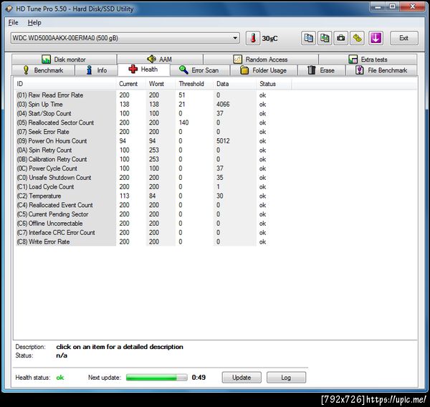430x407 pixels.
Task: Click the Log button
Action: tap(286, 378)
